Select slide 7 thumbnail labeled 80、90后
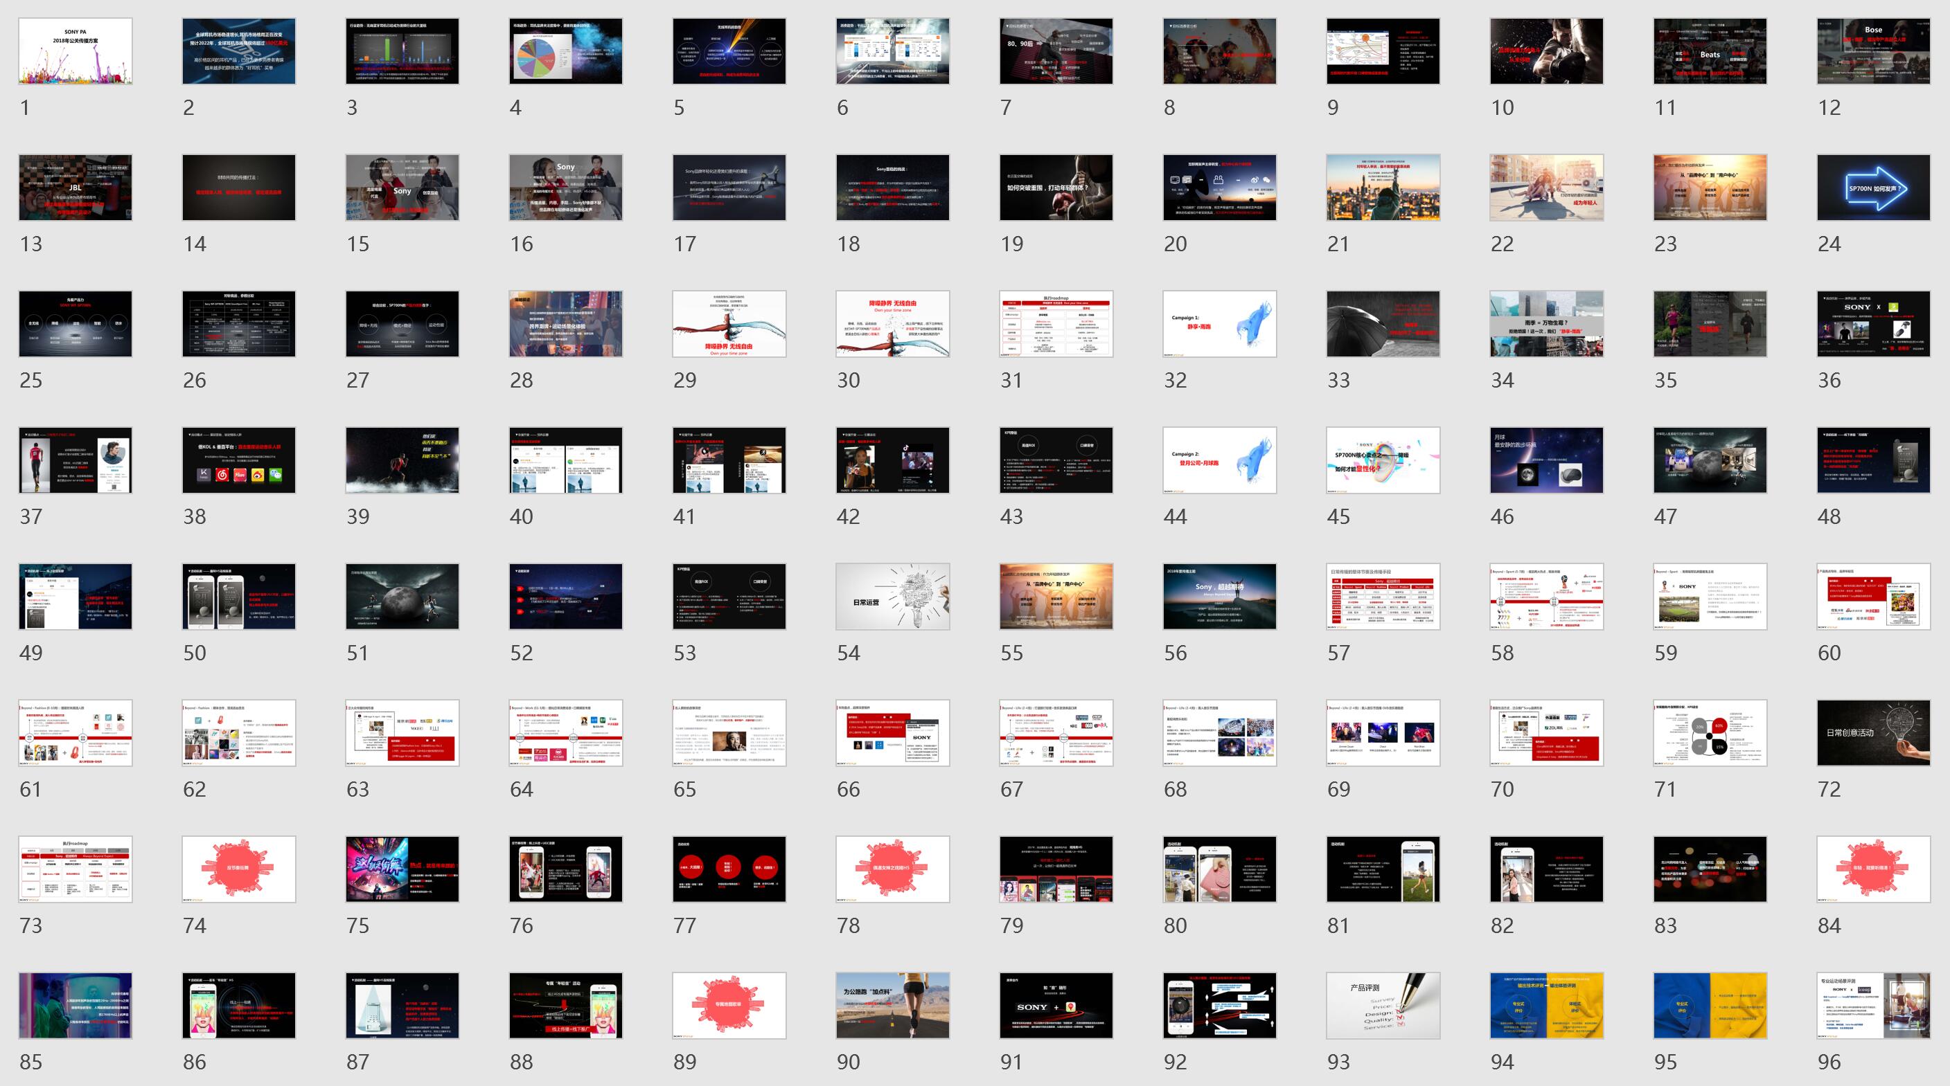 pos(1057,51)
